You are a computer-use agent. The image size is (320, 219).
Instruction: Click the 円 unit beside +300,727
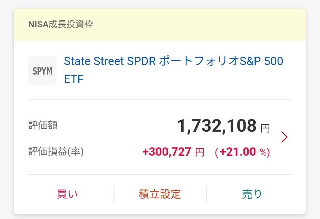[200, 153]
